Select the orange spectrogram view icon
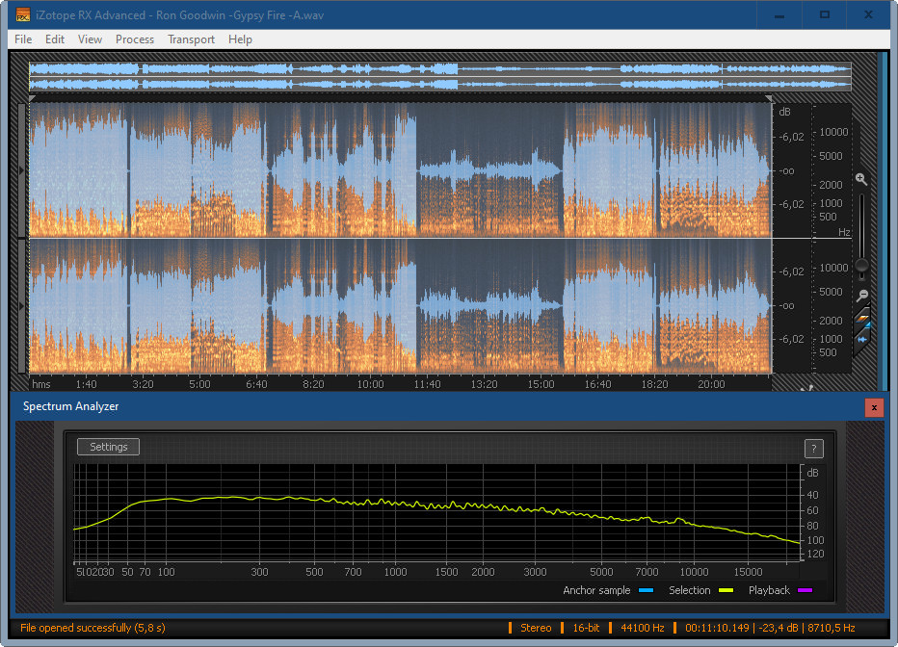The width and height of the screenshot is (898, 647). point(862,320)
